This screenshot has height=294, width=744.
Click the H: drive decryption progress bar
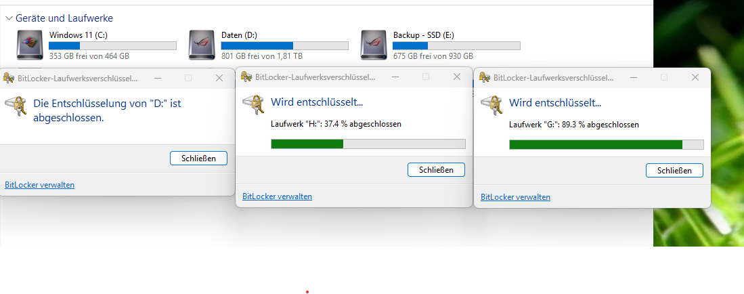pyautogui.click(x=368, y=144)
